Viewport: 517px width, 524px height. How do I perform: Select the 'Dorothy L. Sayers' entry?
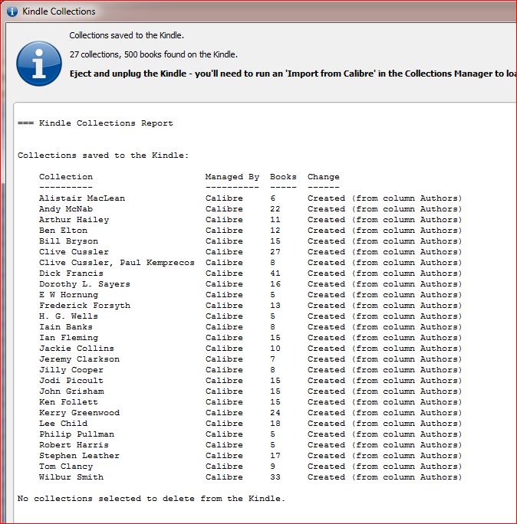pyautogui.click(x=84, y=283)
